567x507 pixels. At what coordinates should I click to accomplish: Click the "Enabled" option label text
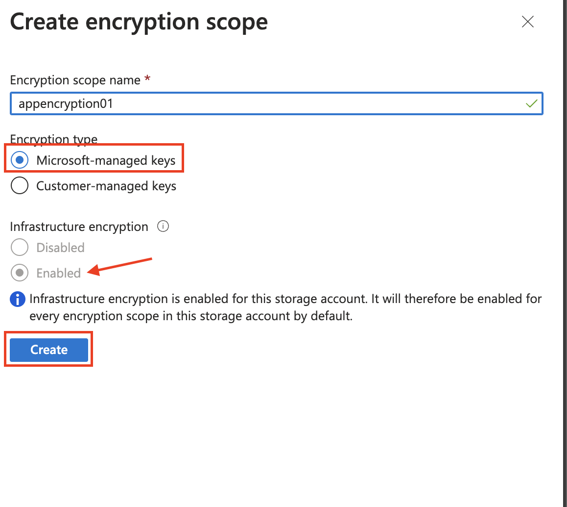click(59, 273)
